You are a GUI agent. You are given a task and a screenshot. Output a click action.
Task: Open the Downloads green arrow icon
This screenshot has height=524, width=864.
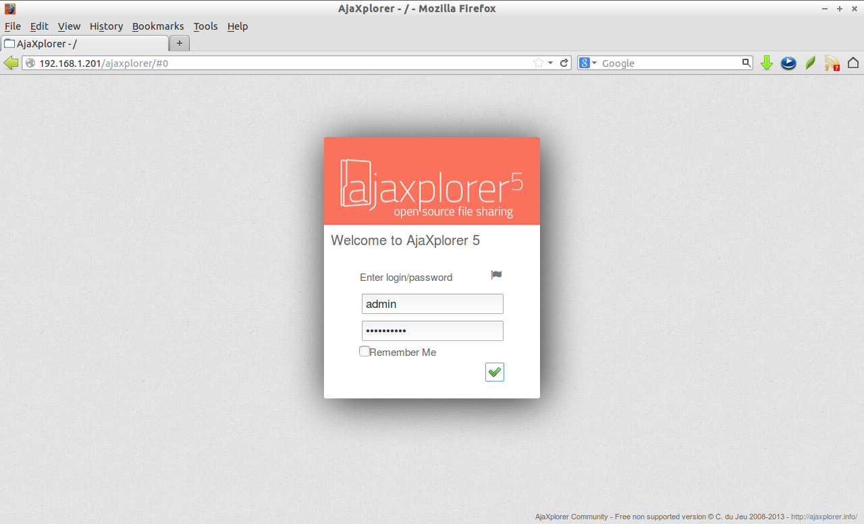(767, 63)
